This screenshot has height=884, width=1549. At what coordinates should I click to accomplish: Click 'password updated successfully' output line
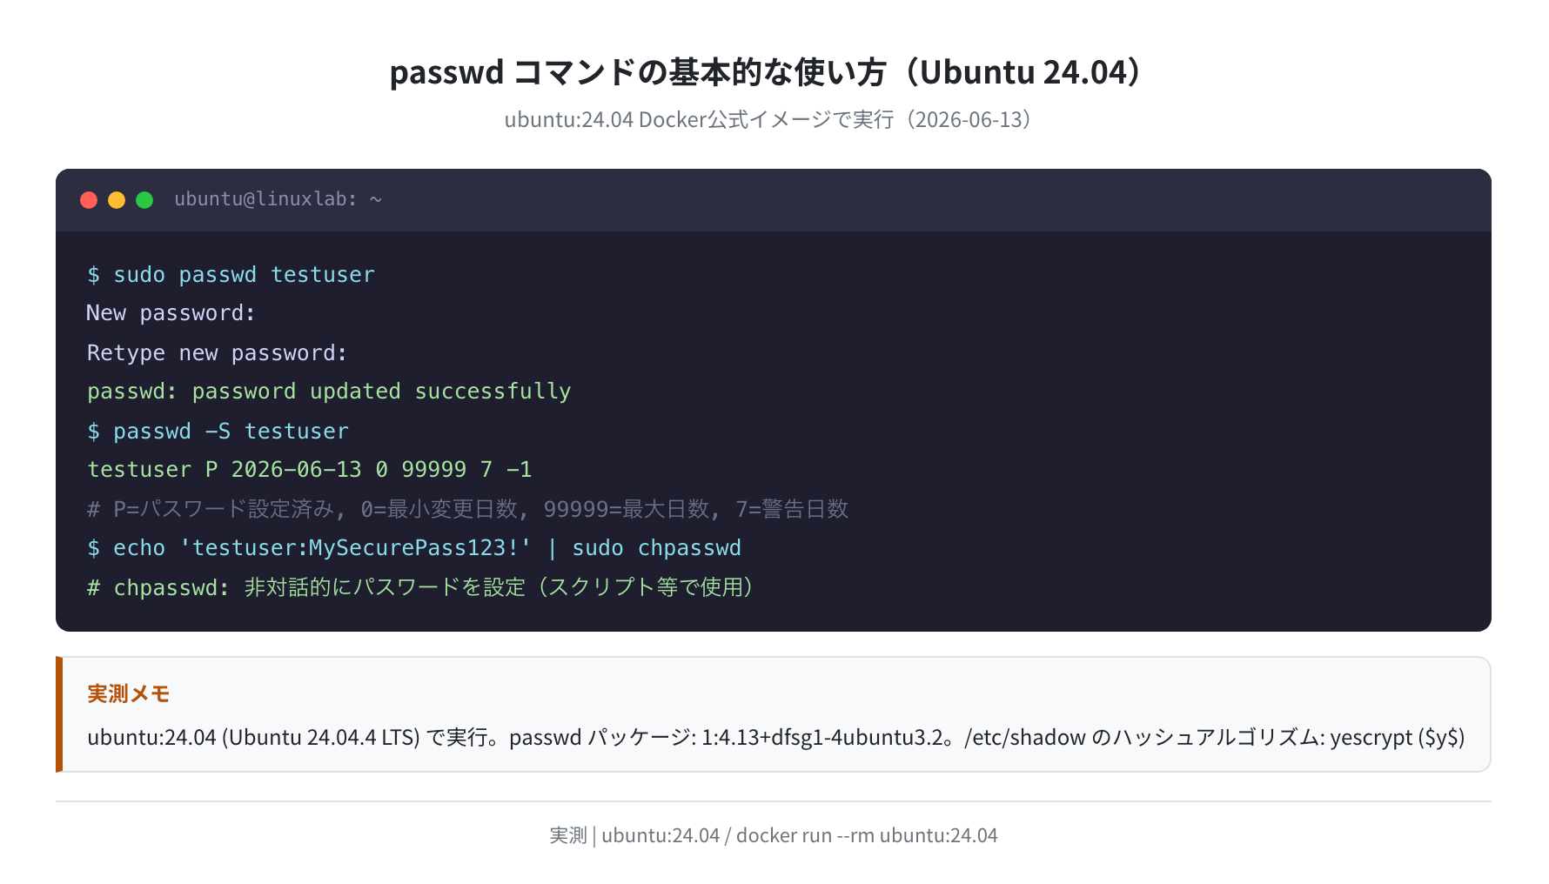click(329, 392)
